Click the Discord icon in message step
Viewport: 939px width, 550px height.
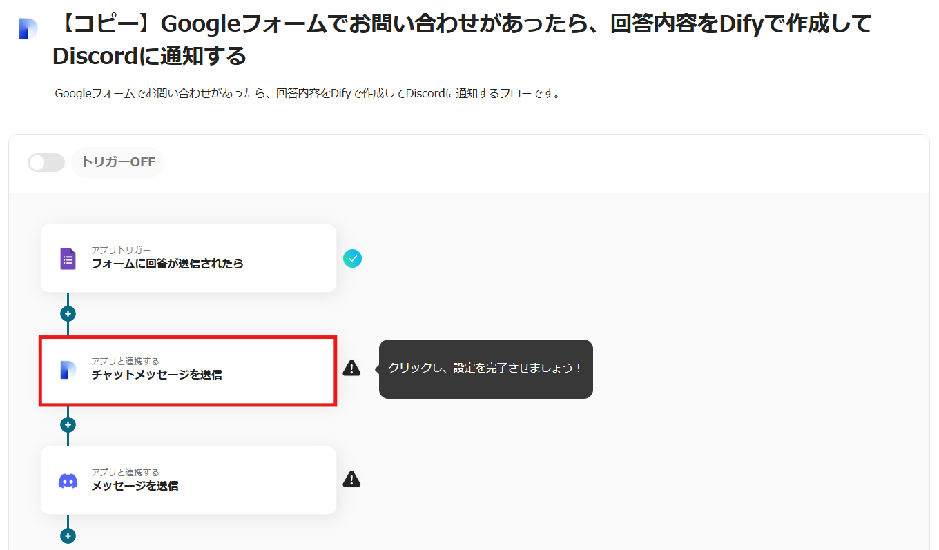[x=68, y=480]
